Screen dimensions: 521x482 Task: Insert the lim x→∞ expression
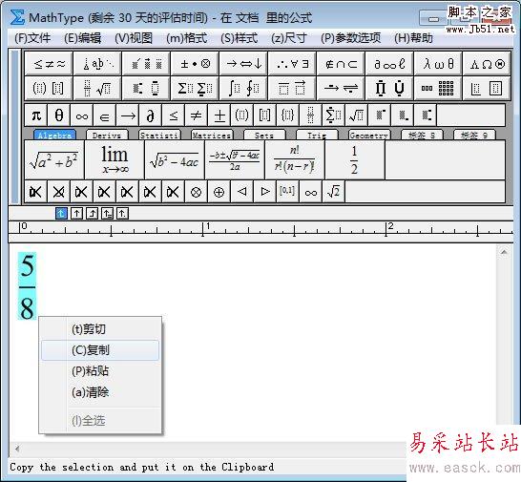coord(115,160)
